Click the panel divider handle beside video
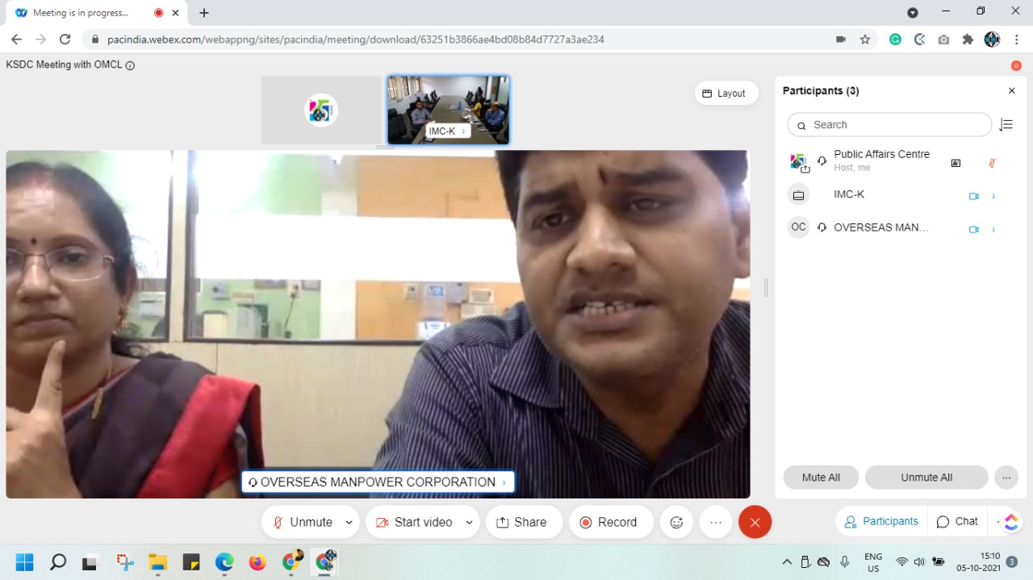The width and height of the screenshot is (1033, 580). point(765,287)
